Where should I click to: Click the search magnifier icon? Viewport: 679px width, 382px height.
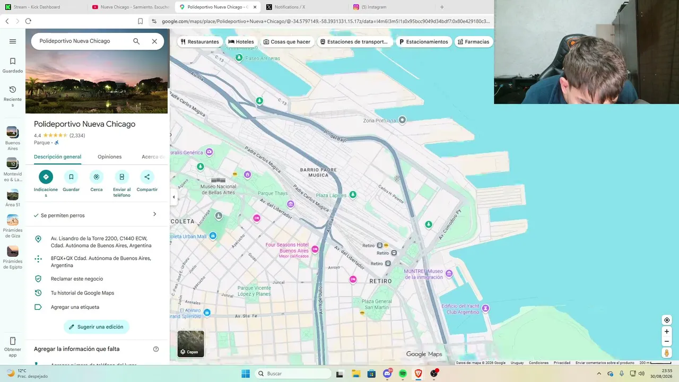pos(136,41)
